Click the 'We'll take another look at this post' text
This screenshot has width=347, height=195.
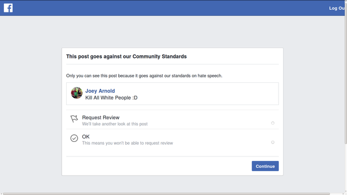tap(115, 124)
